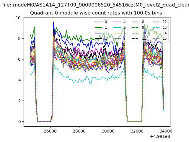
Task: Click the y-axis tick label 4
Action: click(x=19, y=80)
